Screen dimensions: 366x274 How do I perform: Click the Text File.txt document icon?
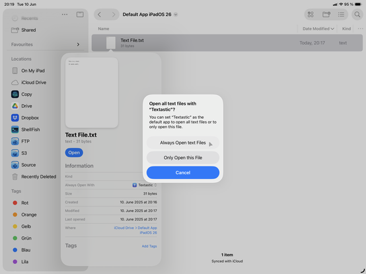pos(111,43)
